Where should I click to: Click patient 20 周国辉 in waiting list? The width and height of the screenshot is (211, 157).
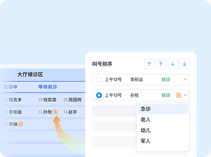pyautogui.click(x=72, y=100)
